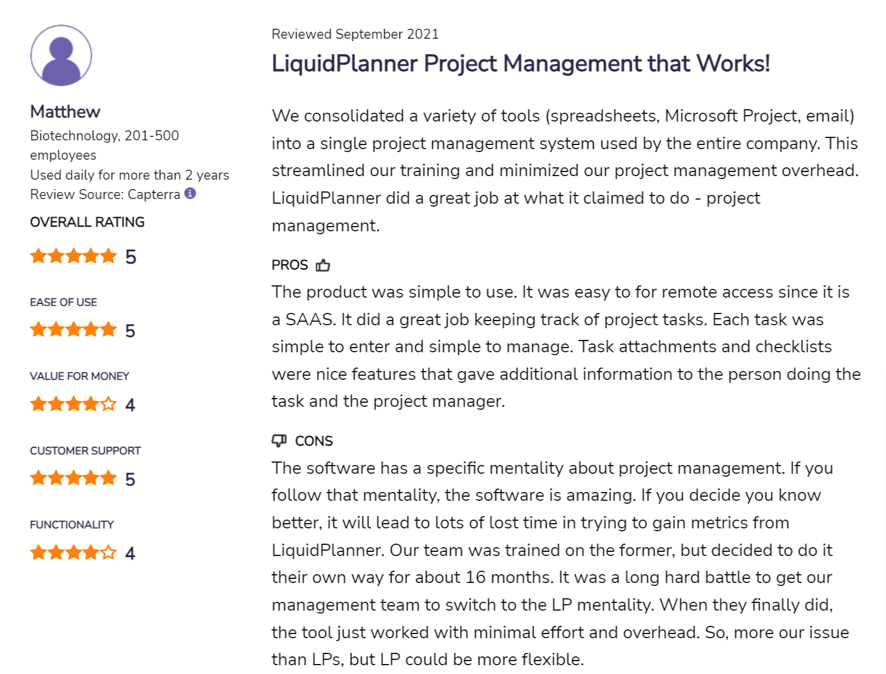Click the 'Reviewed September 2021' date text
Screen dimensions: 886x674
tap(355, 34)
